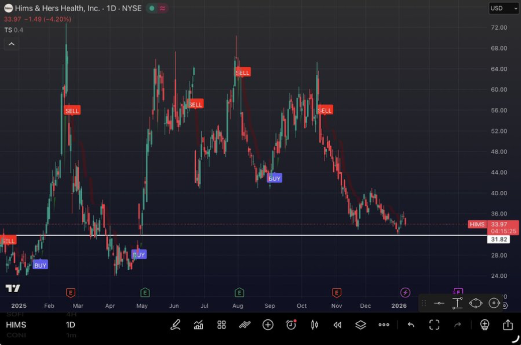
Task: Tap the 56.00 price scale label
Action: [x=499, y=110]
